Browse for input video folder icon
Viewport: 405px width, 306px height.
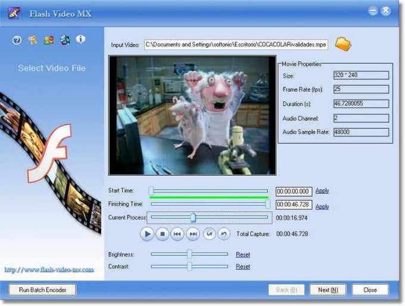click(x=343, y=44)
